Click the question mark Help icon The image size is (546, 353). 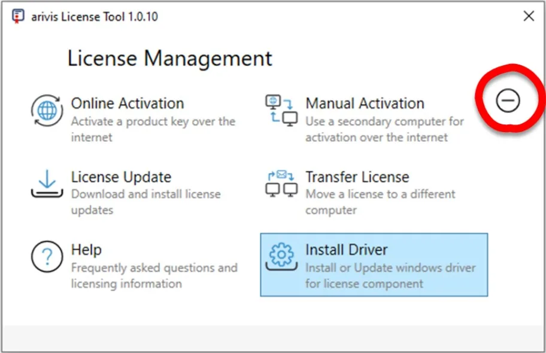[x=47, y=257]
